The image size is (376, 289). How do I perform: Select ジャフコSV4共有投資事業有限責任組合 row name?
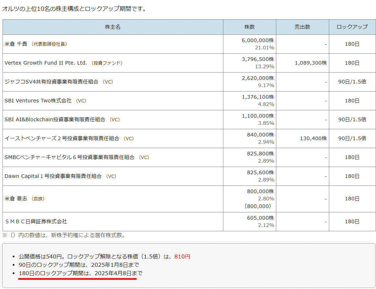(x=51, y=82)
